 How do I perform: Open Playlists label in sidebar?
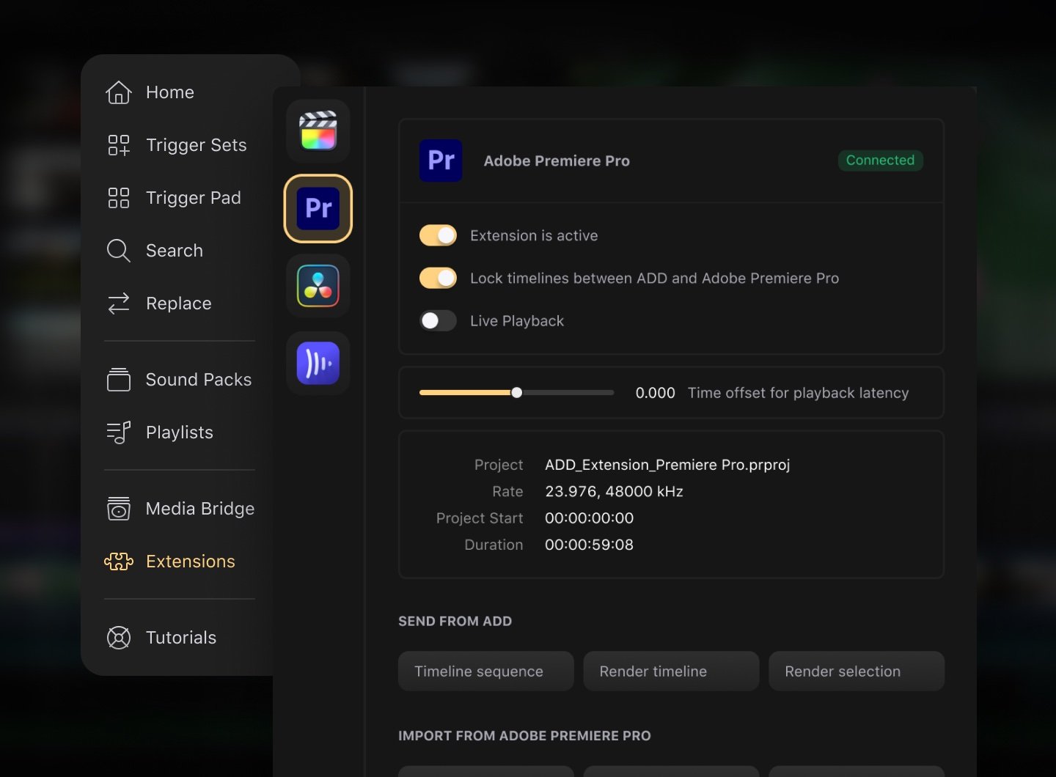(x=180, y=432)
